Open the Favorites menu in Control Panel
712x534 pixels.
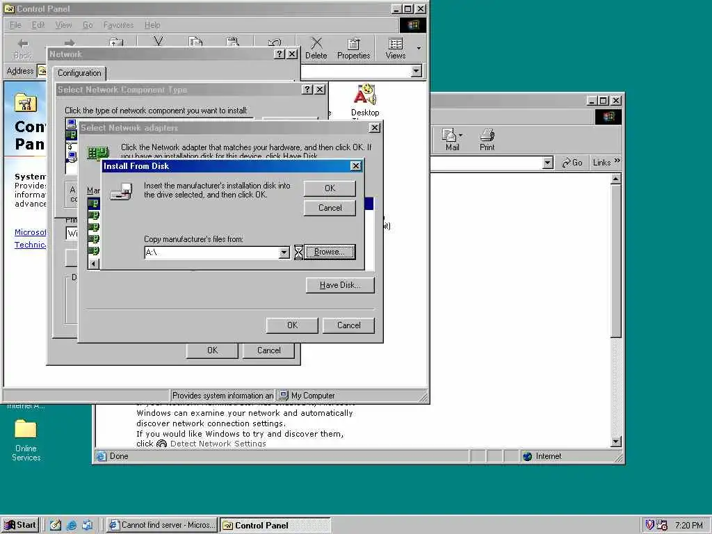(x=118, y=25)
